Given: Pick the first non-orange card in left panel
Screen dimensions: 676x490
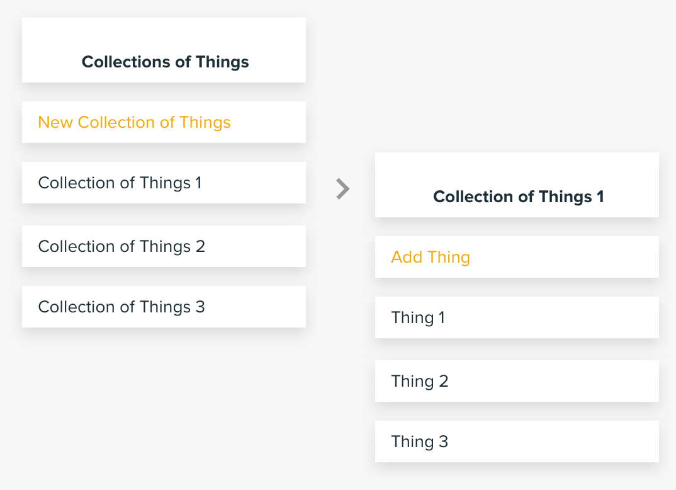Looking at the screenshot, I should (x=164, y=183).
